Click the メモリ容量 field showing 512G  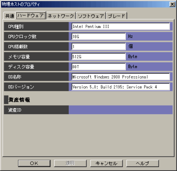pos(99,57)
